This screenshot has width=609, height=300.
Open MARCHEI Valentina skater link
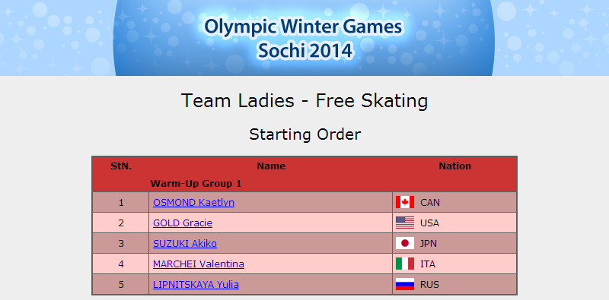click(x=199, y=264)
